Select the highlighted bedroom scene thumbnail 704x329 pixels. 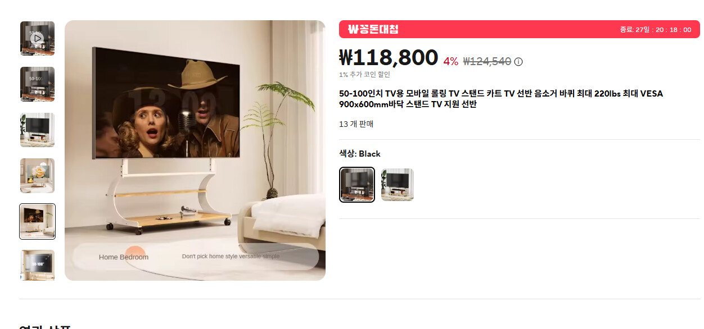[x=37, y=221]
